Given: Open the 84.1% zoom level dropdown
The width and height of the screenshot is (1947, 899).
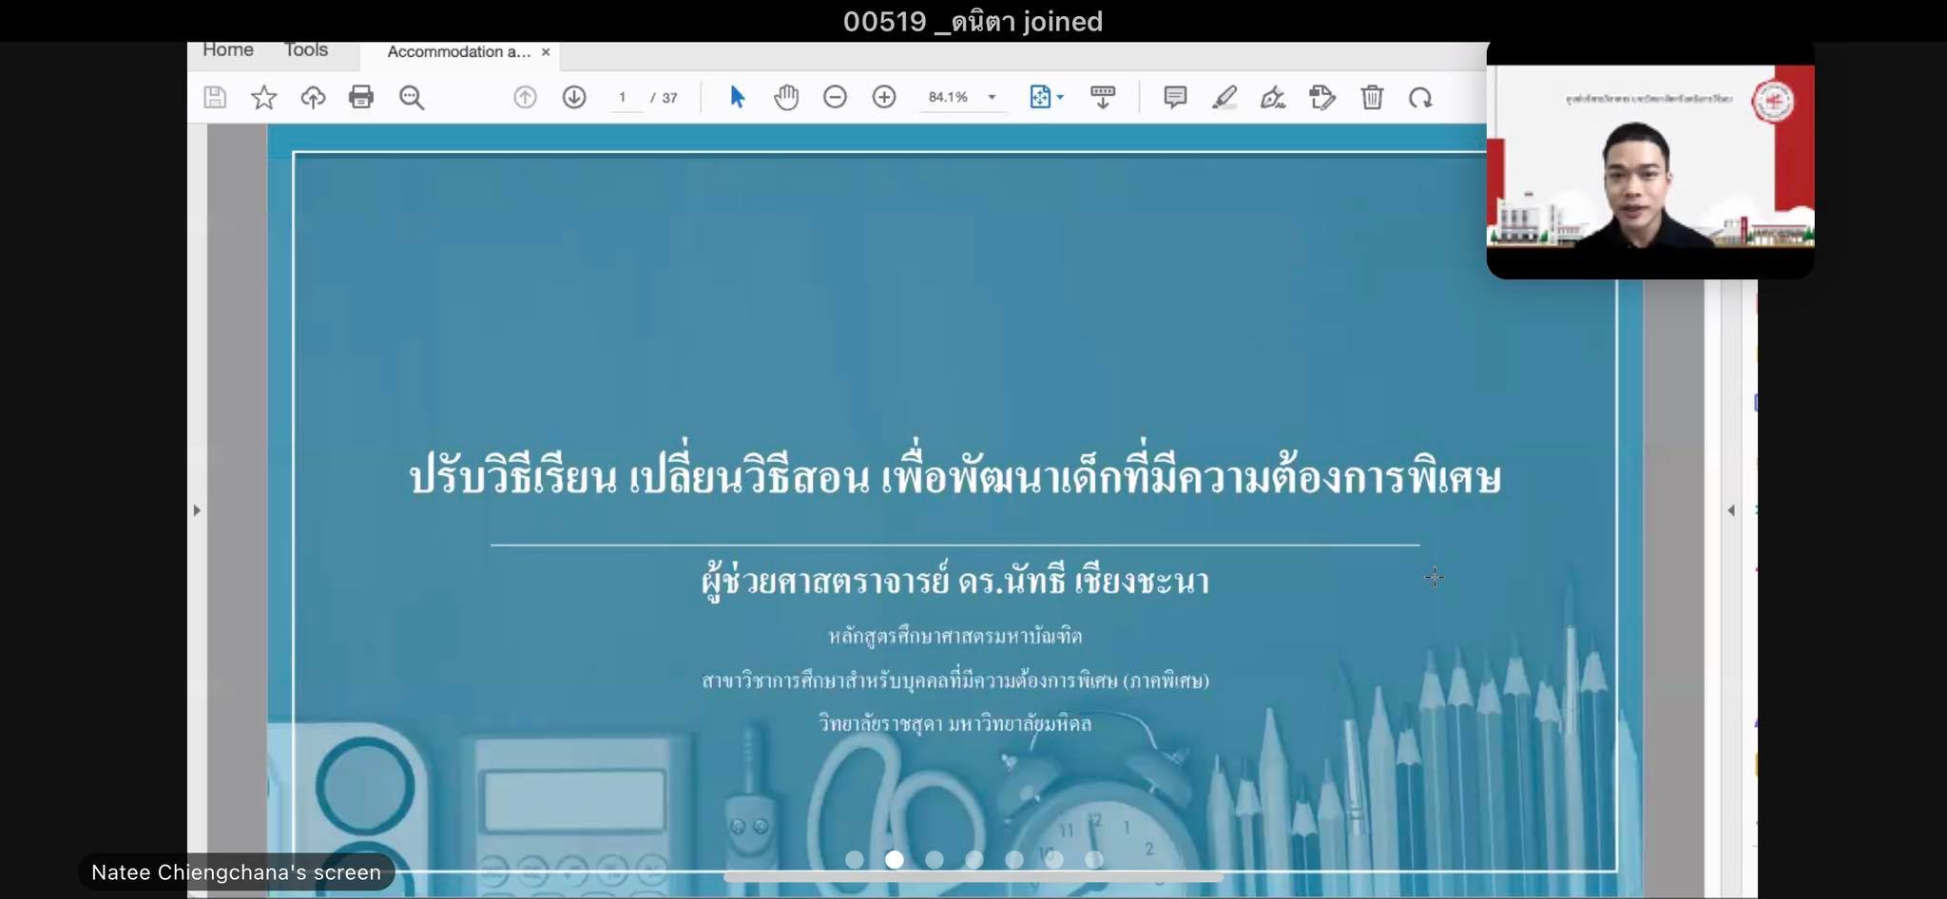Looking at the screenshot, I should (992, 97).
